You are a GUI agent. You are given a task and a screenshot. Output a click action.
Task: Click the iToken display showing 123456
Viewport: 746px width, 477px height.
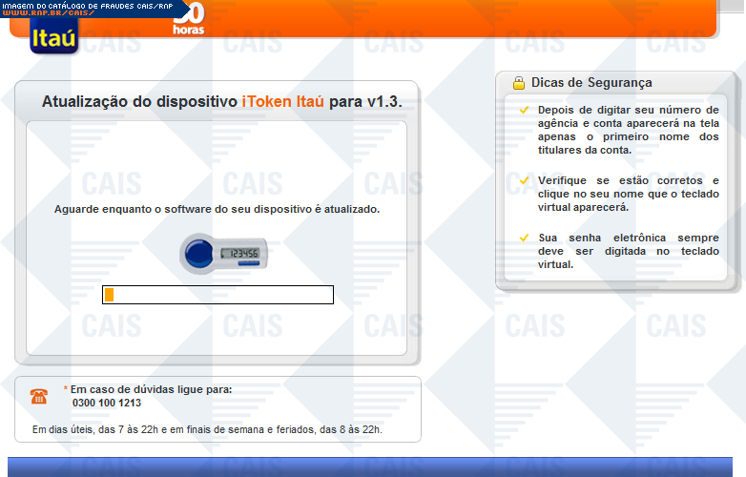(239, 254)
